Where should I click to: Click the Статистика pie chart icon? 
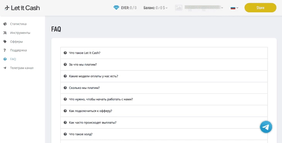pos(5,24)
